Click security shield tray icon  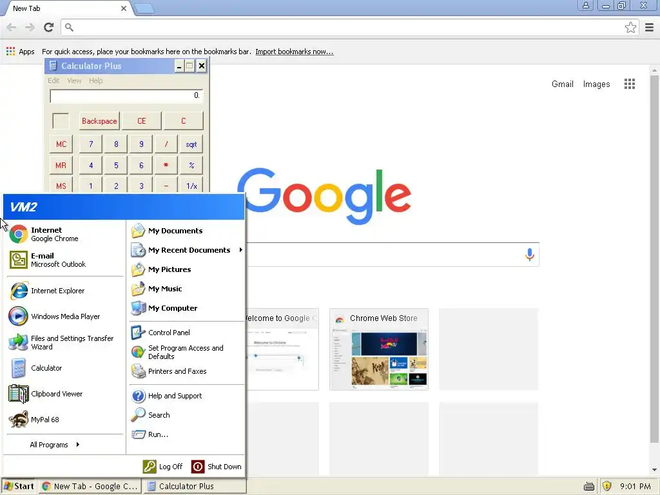607,486
